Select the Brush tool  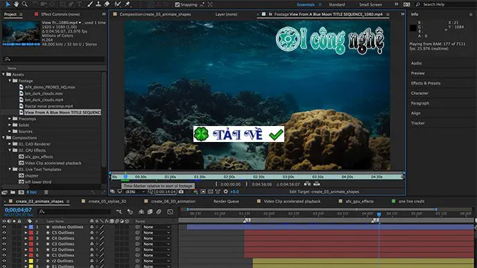pyautogui.click(x=90, y=4)
